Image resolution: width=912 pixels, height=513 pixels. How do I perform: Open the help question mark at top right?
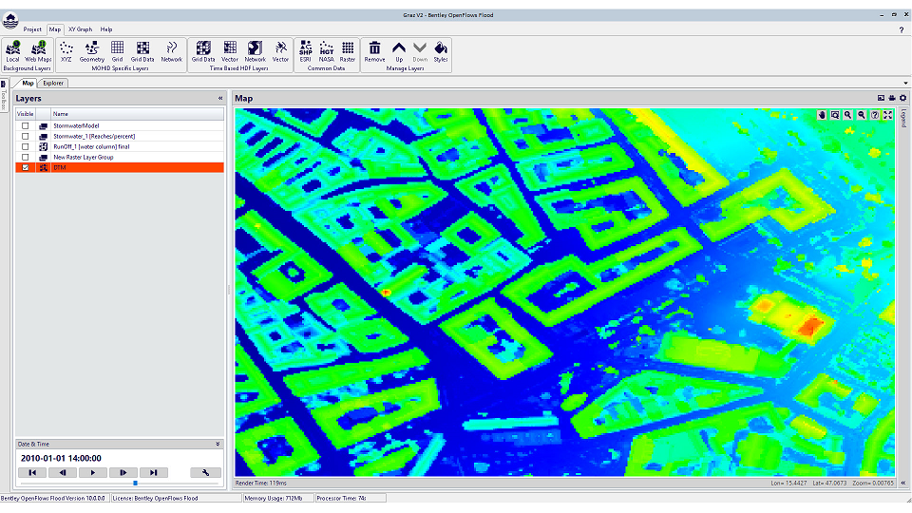click(902, 29)
